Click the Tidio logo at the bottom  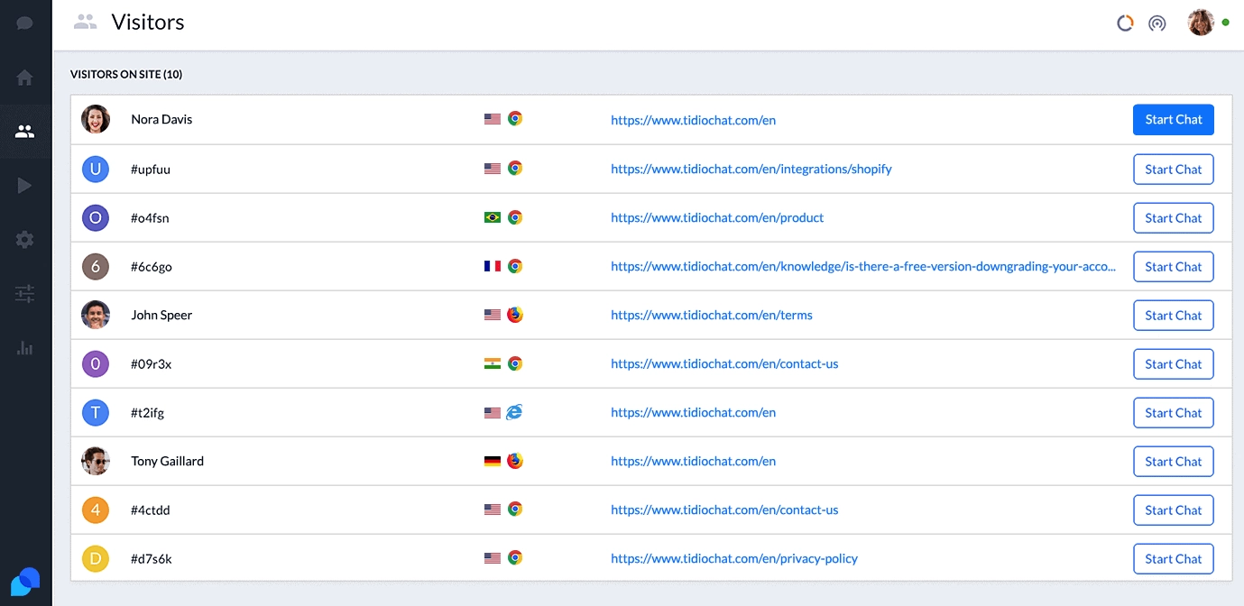(25, 582)
